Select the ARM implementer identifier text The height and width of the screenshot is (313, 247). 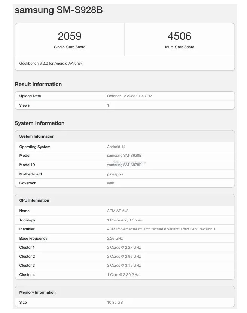click(161, 229)
